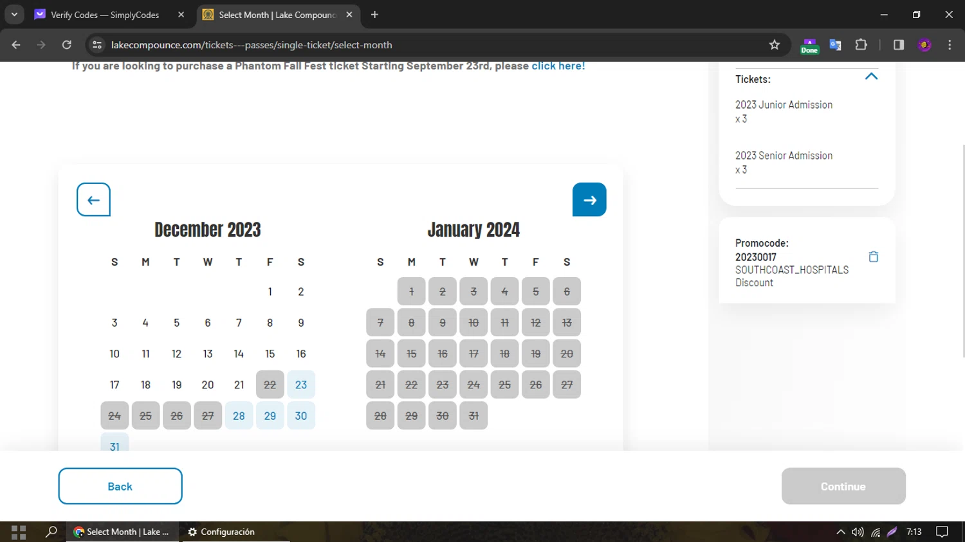Open Windows taskbar search
965x542 pixels.
click(x=51, y=532)
